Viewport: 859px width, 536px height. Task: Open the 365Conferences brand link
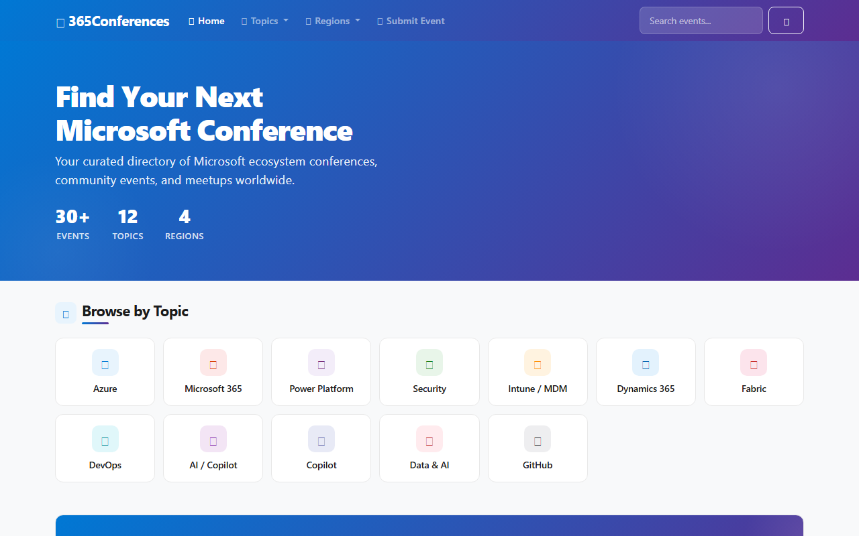point(113,21)
